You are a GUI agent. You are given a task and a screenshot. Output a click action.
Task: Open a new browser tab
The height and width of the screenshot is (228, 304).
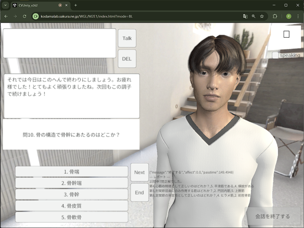coord(76,5)
